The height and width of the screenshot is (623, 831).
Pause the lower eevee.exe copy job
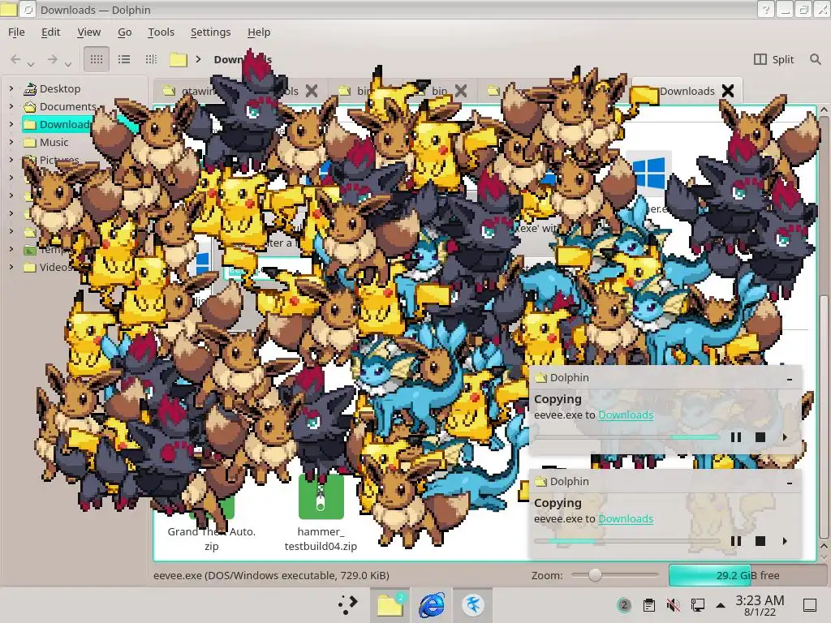coord(735,541)
